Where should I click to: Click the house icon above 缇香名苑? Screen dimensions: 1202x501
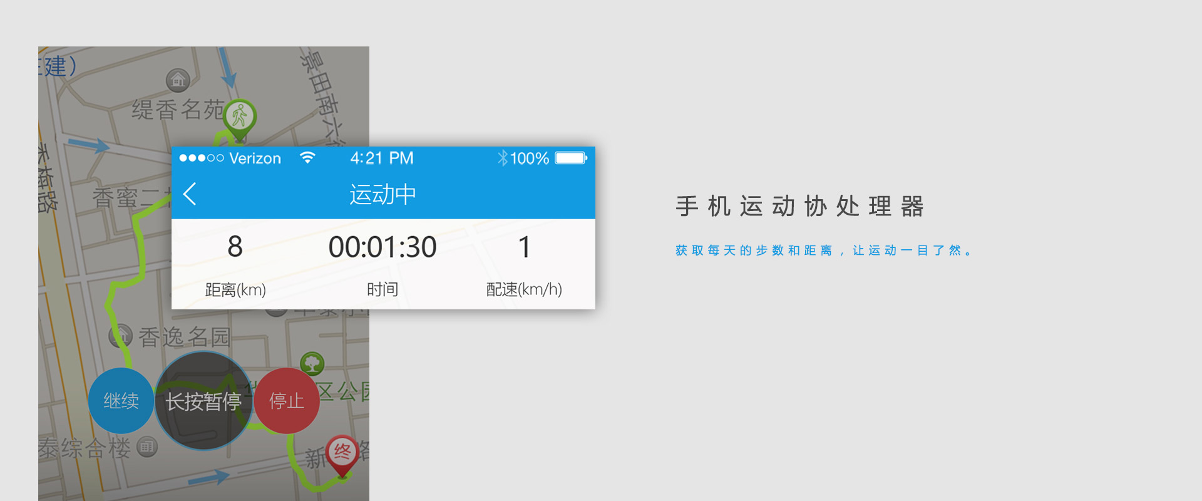tap(178, 80)
